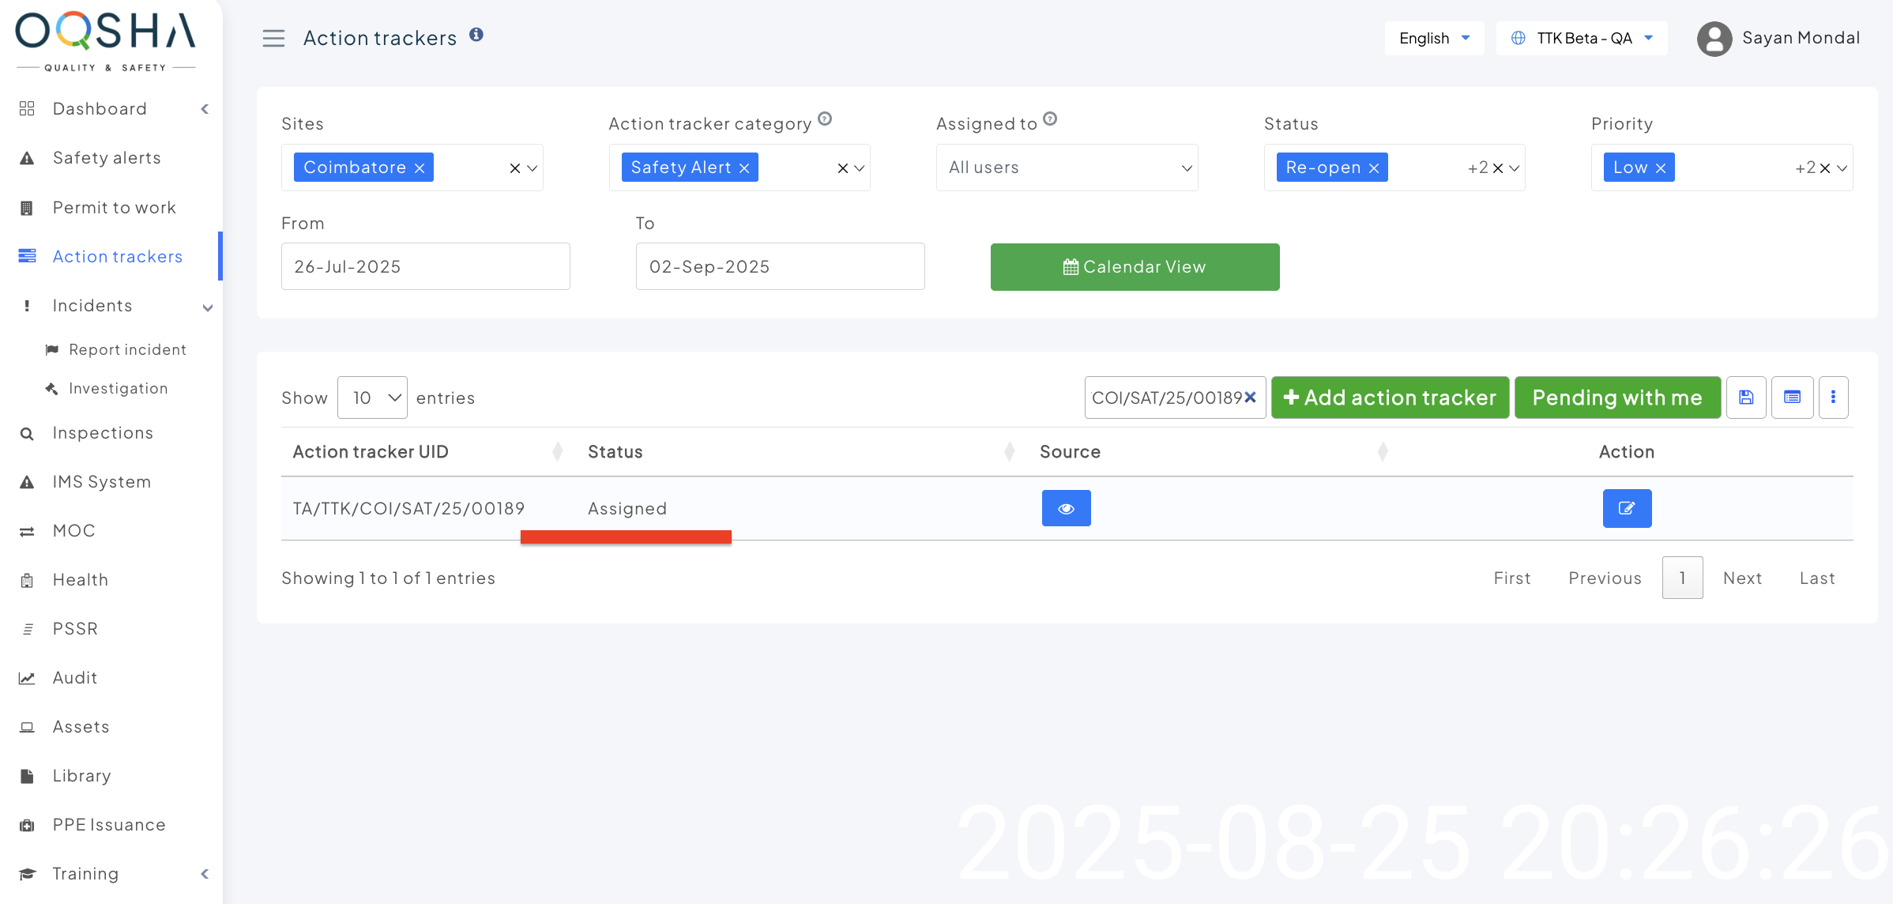This screenshot has width=1893, height=904.
Task: Click the info icon beside Action trackers title
Action: (x=476, y=35)
